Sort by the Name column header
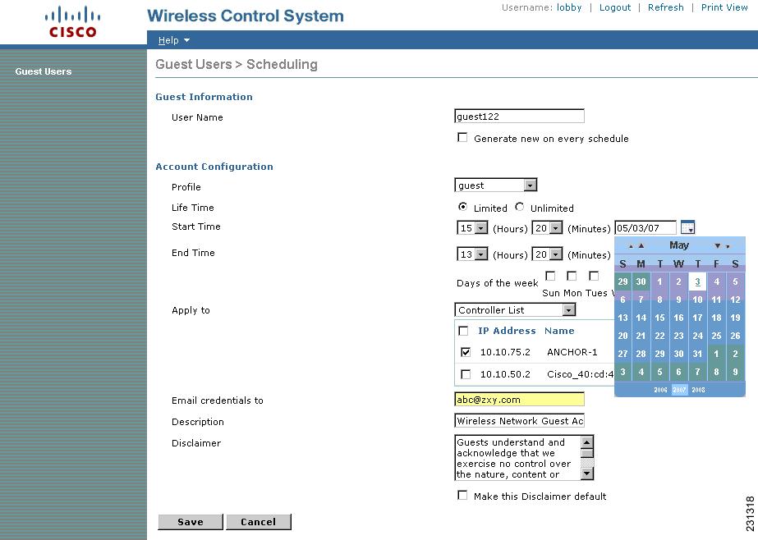The image size is (758, 540). (x=559, y=331)
